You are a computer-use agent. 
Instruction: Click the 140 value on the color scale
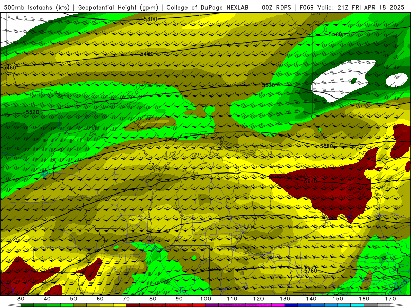click(x=311, y=299)
